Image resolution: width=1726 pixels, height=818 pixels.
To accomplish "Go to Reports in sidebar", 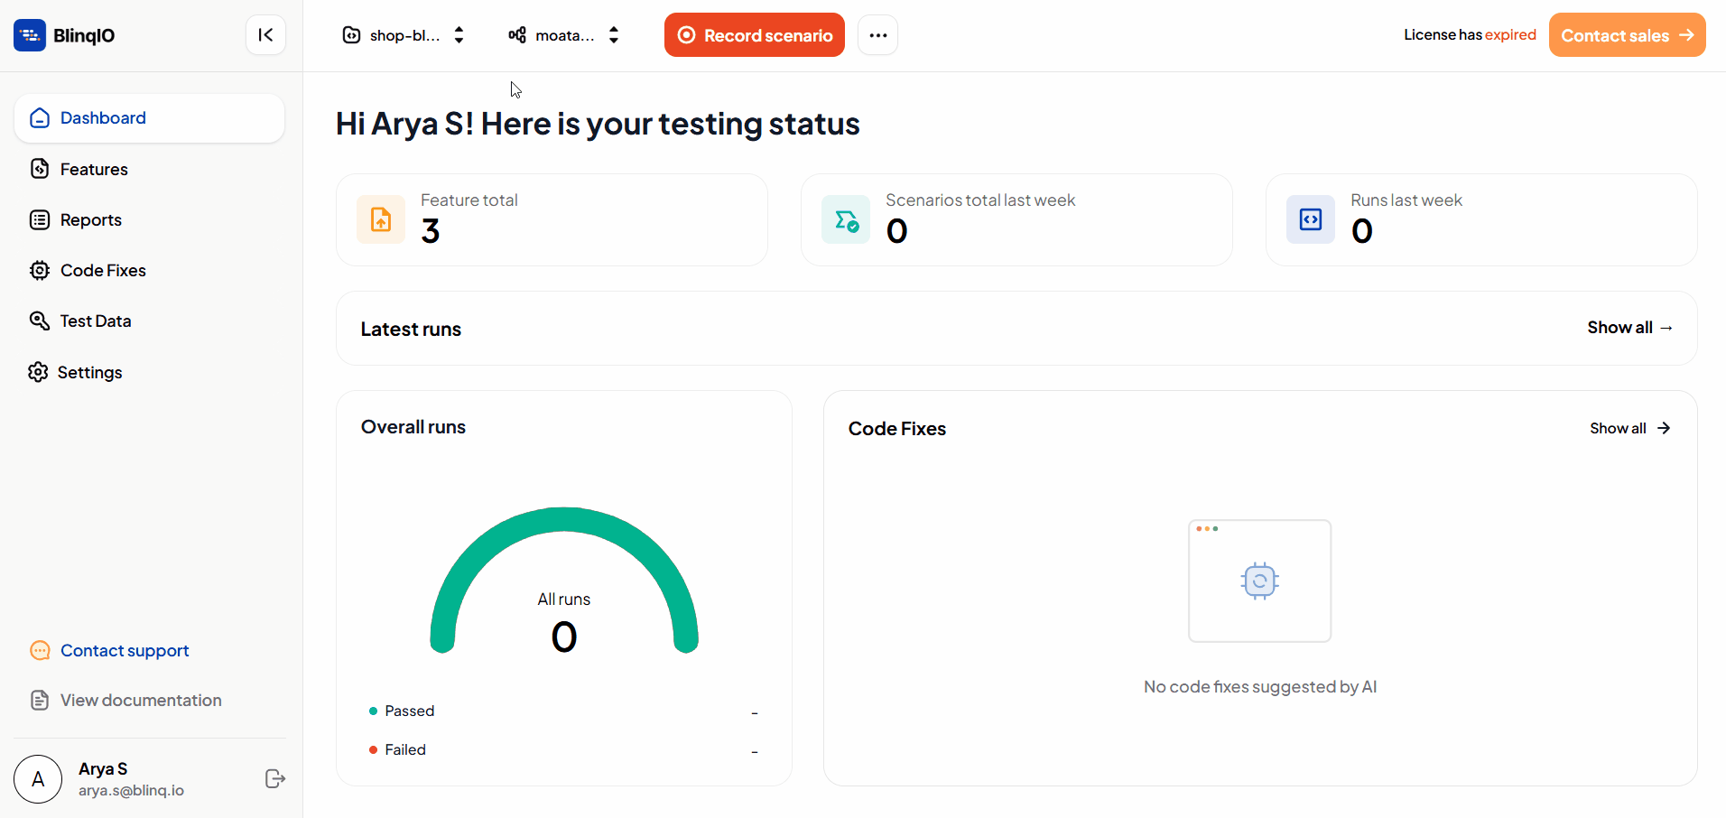I will click(x=150, y=219).
